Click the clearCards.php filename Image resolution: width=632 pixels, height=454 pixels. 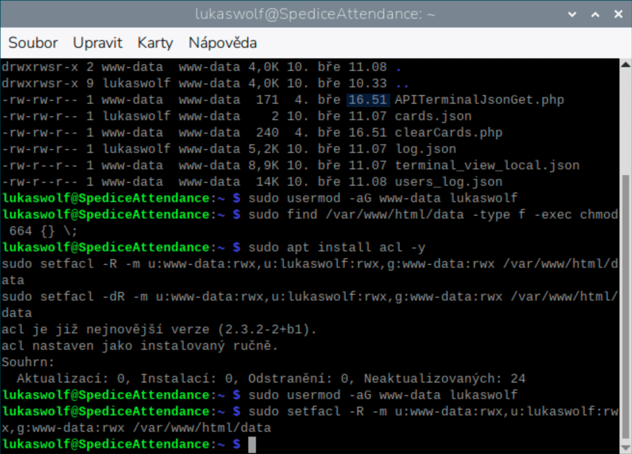click(x=448, y=133)
